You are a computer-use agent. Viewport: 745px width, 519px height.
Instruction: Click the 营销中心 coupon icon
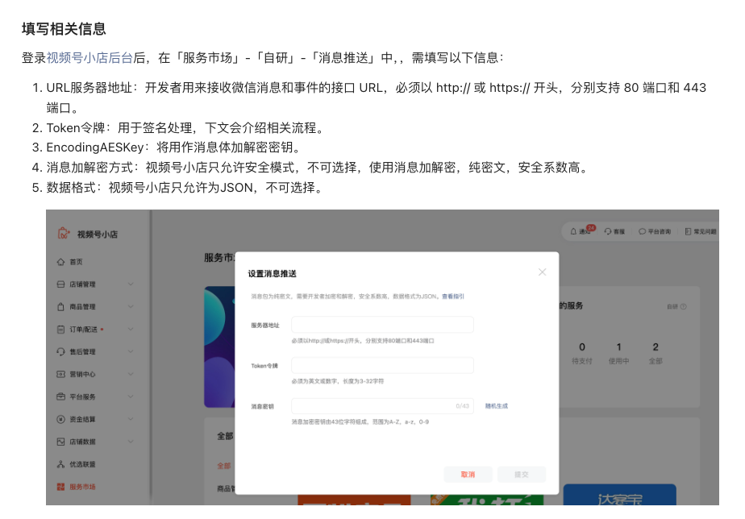click(60, 374)
